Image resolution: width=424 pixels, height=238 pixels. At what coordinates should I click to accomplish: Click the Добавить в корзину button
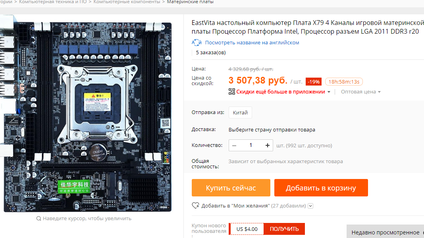321,188
